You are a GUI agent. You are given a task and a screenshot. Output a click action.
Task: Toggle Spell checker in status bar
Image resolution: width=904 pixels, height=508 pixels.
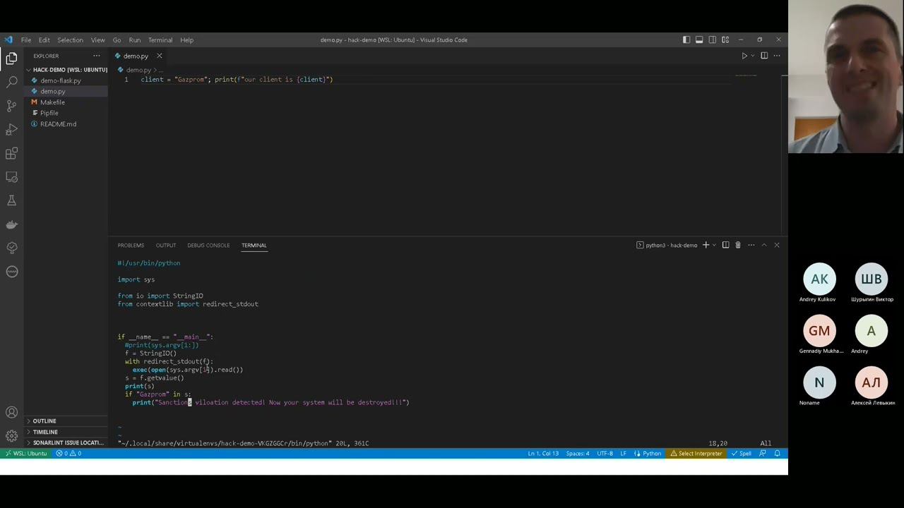tap(741, 454)
